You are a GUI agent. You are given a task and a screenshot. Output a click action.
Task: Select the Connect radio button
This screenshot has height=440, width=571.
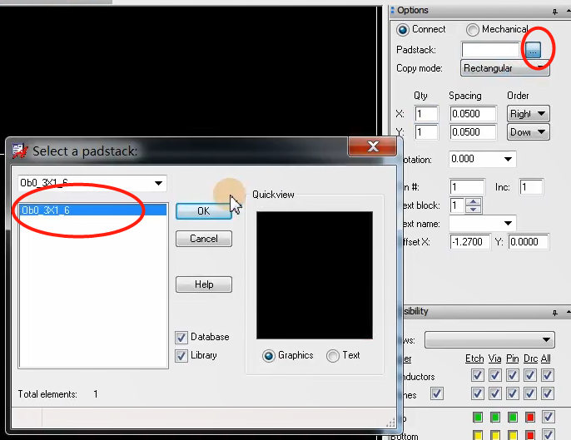(x=403, y=30)
